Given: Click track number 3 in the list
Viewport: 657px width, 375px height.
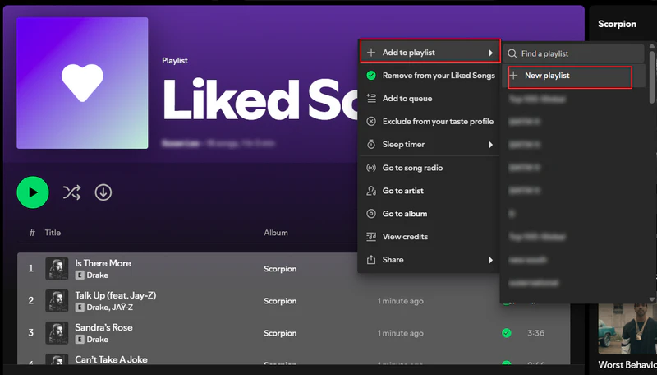Looking at the screenshot, I should click(x=30, y=332).
